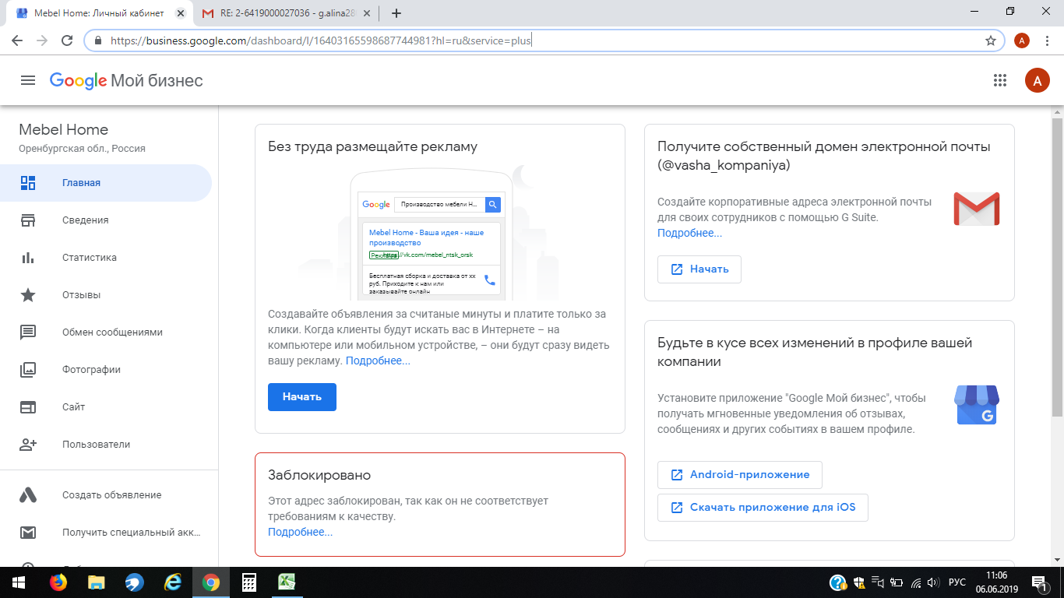
Task: Open Подробнее link in ads card
Action: (x=378, y=361)
